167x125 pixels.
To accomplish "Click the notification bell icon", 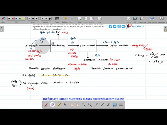I will [128, 27].
